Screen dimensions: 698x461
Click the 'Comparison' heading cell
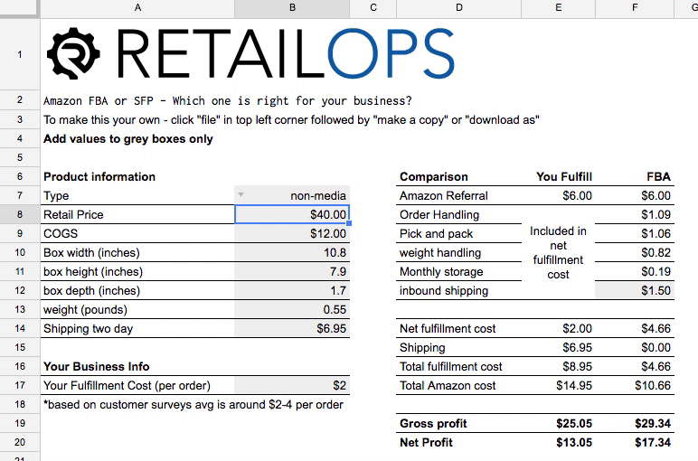pyautogui.click(x=459, y=176)
